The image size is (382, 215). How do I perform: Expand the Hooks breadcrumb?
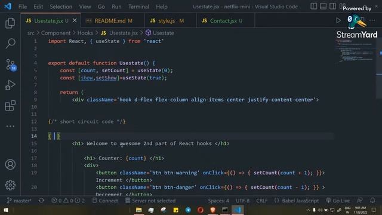coord(85,33)
